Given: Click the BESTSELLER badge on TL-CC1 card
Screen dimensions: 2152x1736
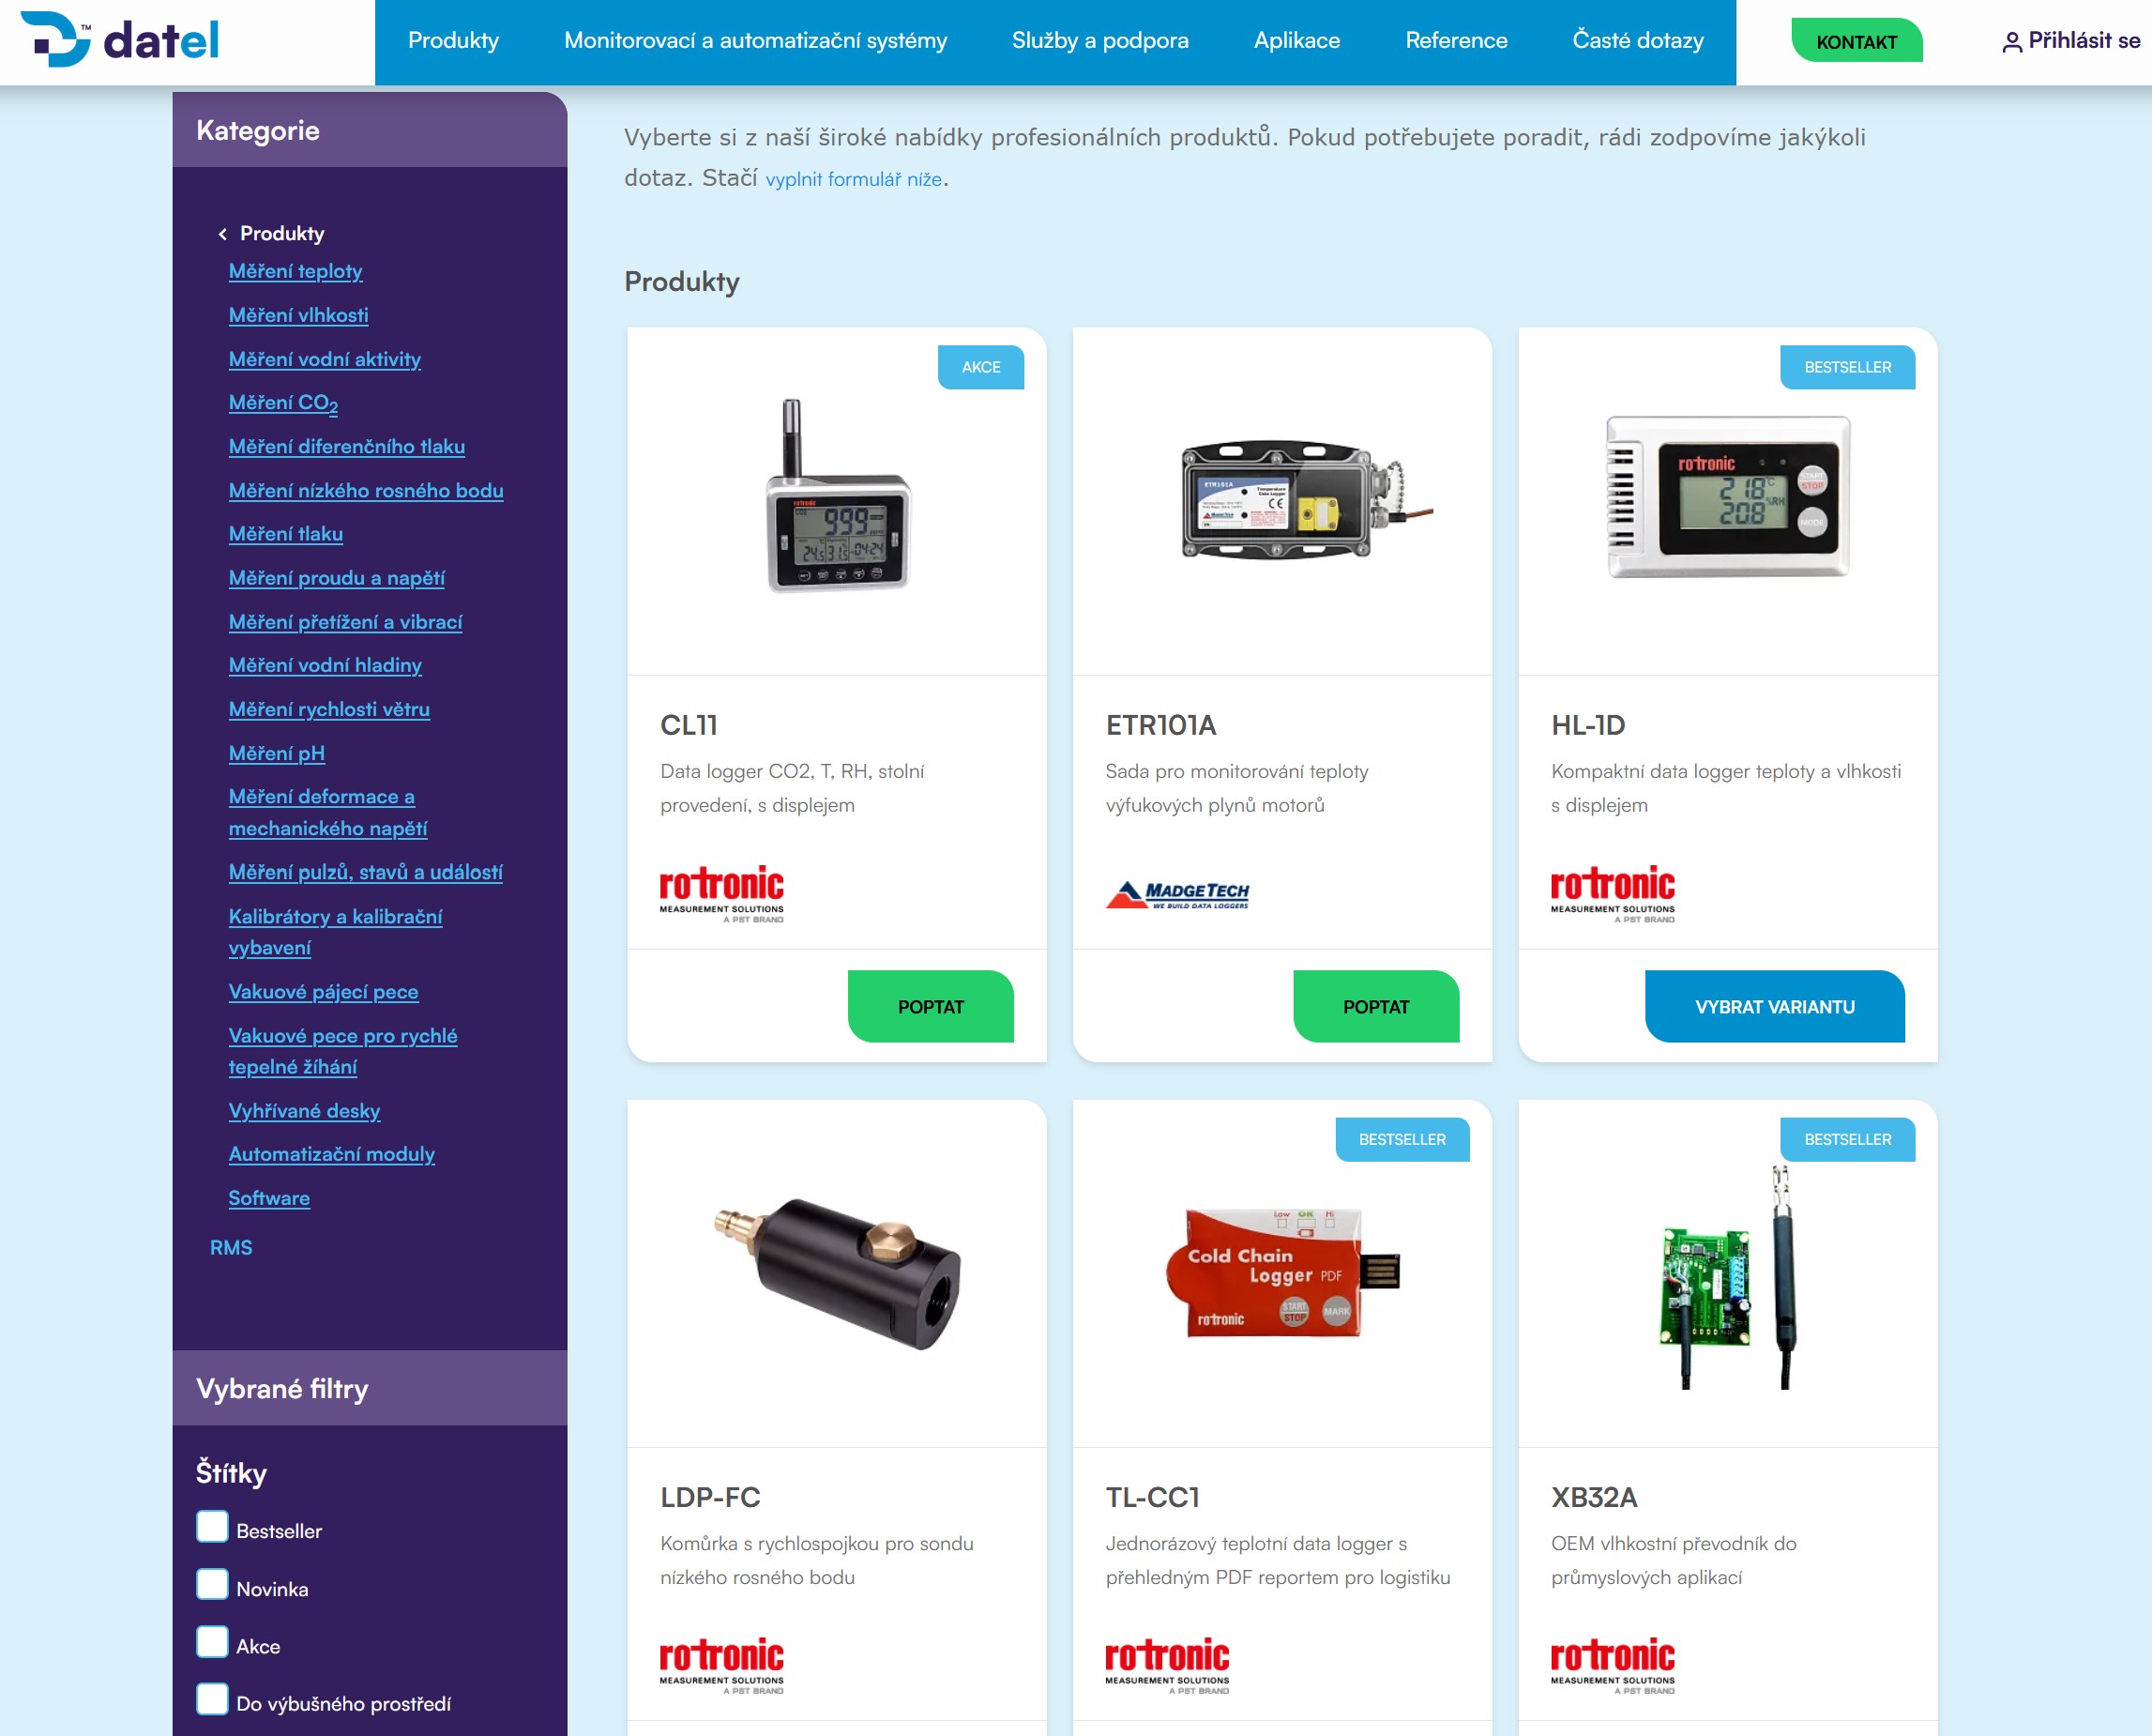Looking at the screenshot, I should coord(1402,1139).
